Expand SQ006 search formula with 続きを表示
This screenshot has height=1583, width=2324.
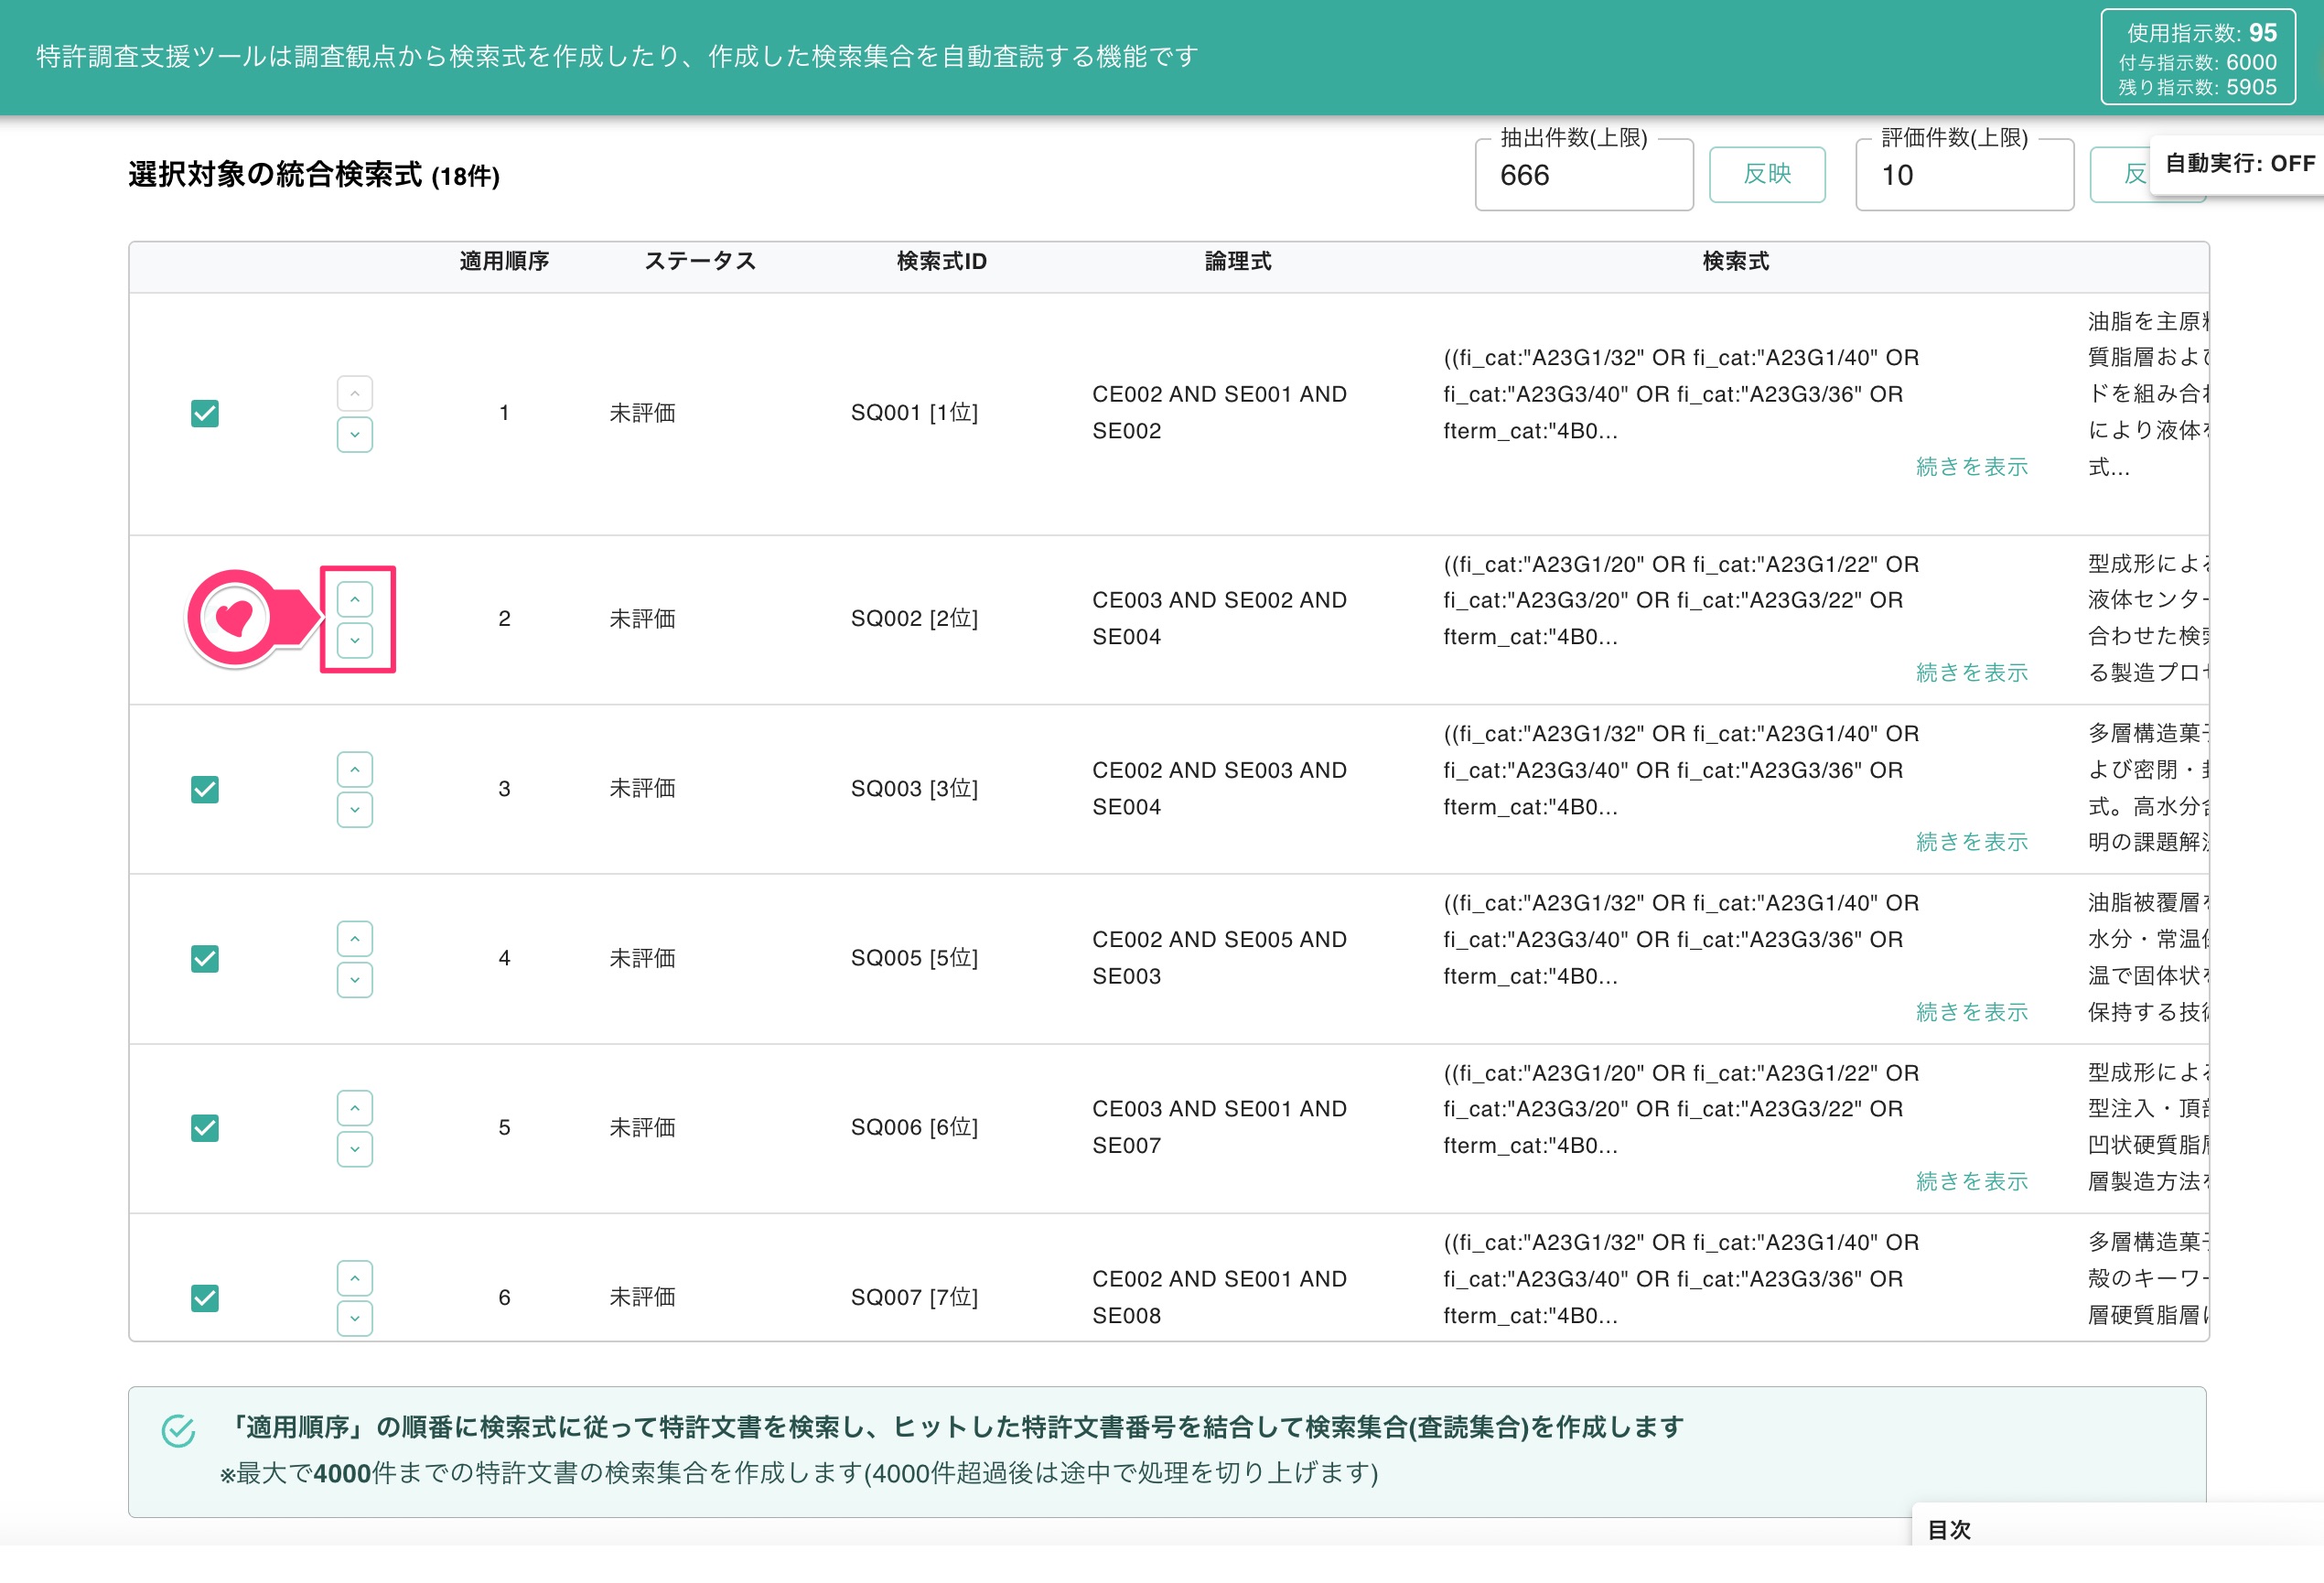click(1971, 1181)
